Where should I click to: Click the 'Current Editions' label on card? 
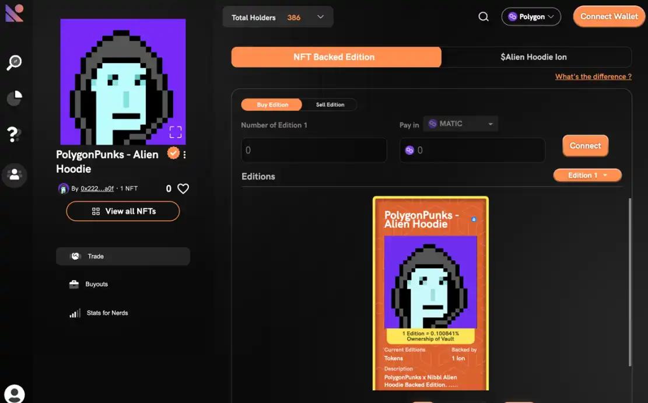pos(405,350)
